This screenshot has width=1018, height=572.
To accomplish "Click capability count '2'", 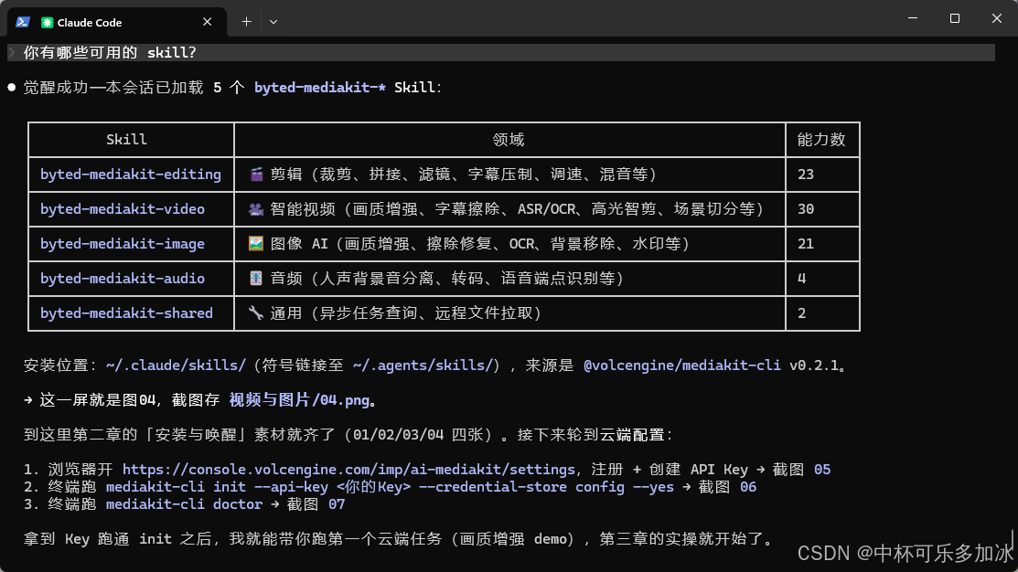I will (802, 313).
